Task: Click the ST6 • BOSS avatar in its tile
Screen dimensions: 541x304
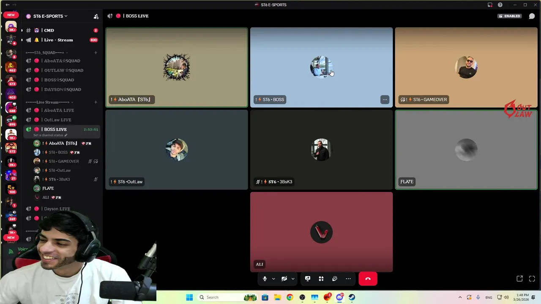Action: (321, 67)
